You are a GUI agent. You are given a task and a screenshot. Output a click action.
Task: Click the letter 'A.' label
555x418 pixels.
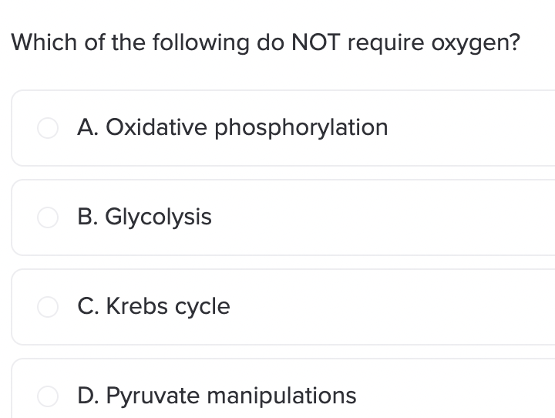point(88,127)
